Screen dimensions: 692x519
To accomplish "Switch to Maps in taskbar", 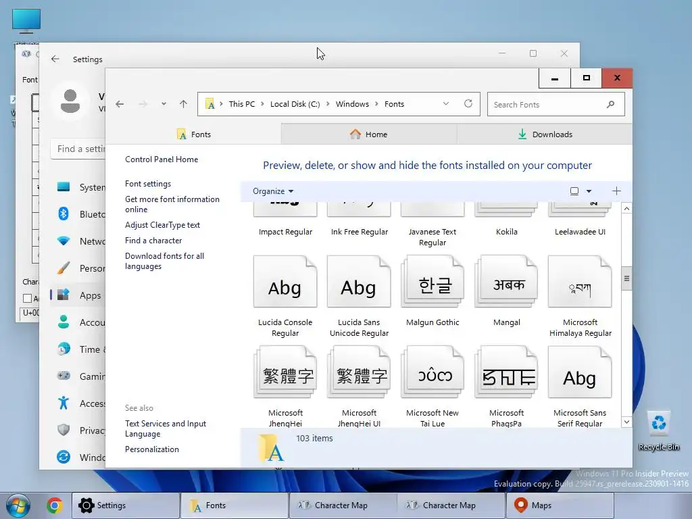I will pos(560,505).
